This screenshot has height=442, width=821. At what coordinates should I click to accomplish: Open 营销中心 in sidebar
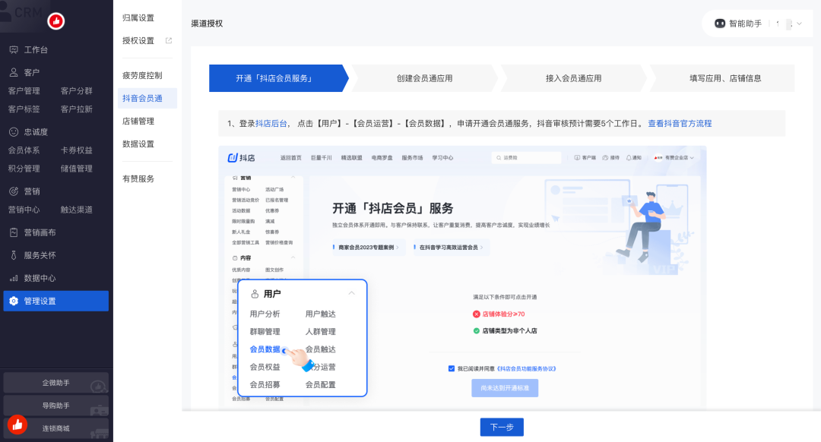(x=24, y=210)
